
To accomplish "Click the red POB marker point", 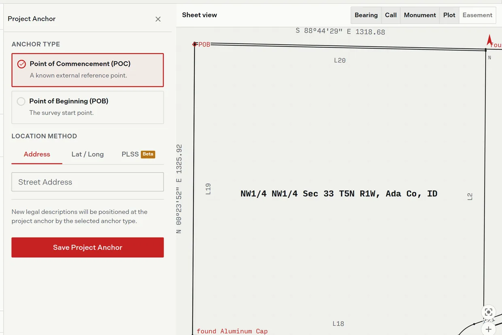I will [x=195, y=44].
